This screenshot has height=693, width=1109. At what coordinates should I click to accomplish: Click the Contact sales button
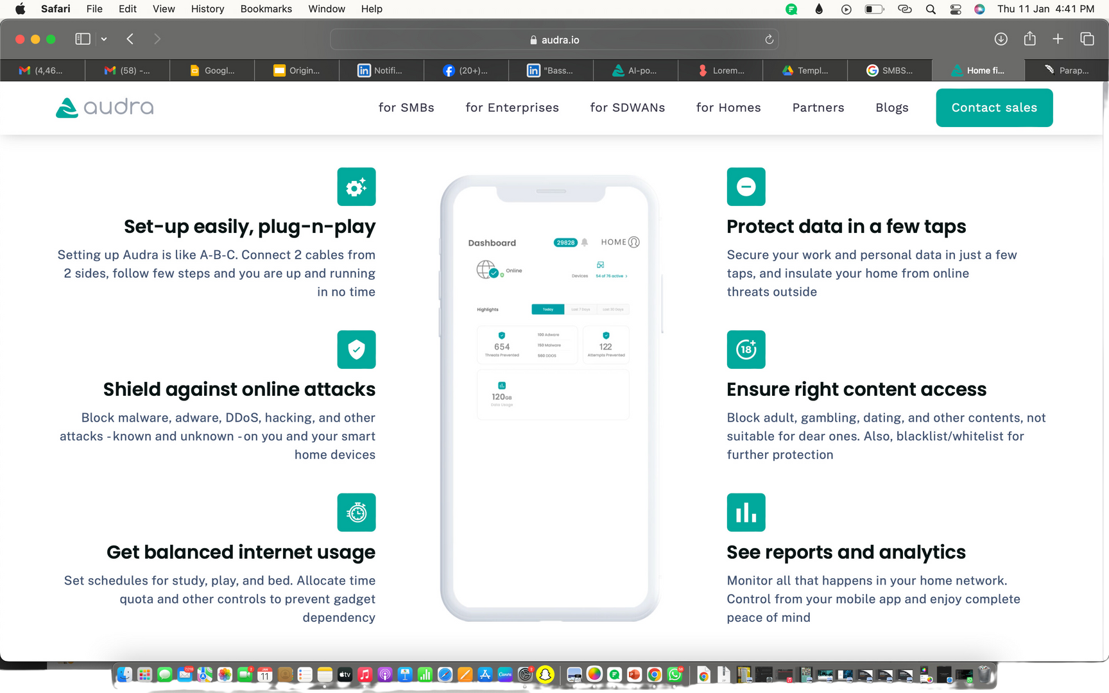994,108
